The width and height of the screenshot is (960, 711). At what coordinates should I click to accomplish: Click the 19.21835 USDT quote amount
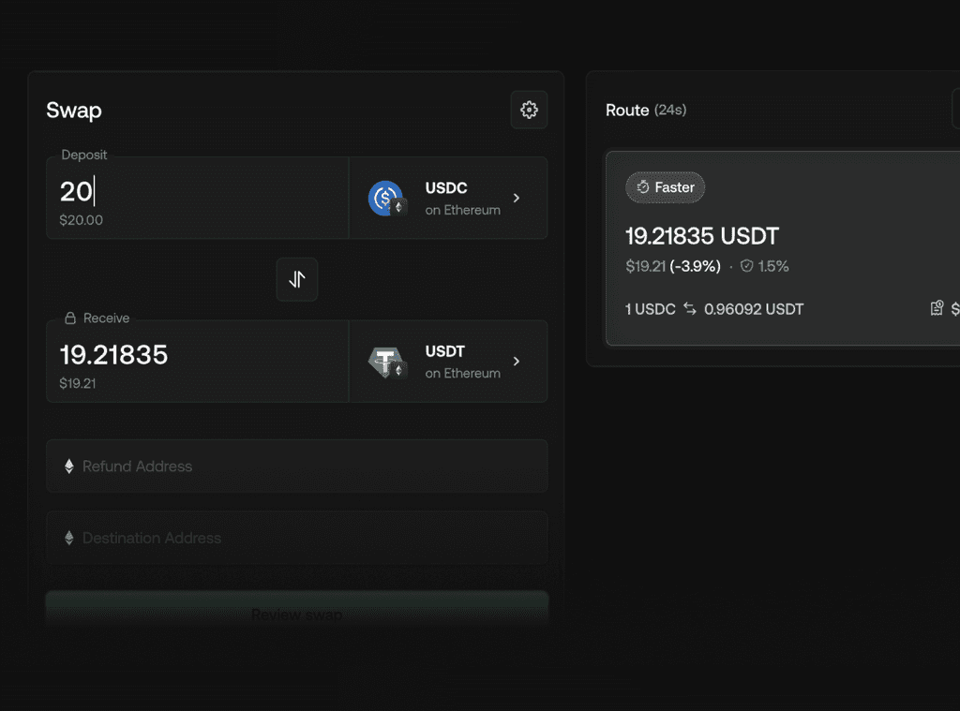click(702, 236)
